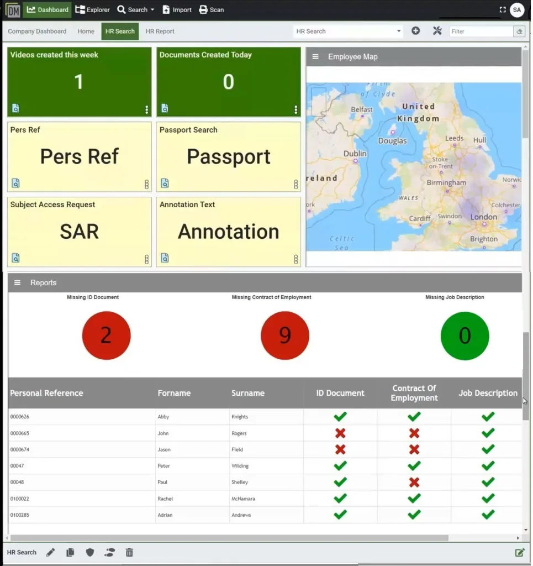Open options menu on Documents Created Today tile
Screen dimensions: 533x566
tap(295, 110)
